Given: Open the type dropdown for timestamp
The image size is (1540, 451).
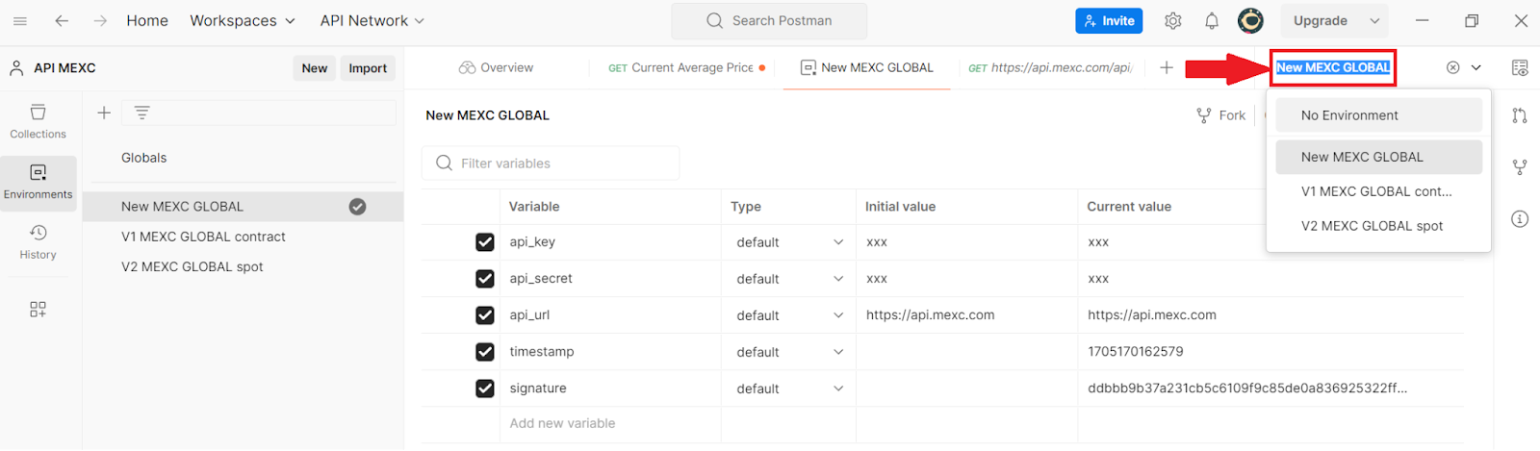Looking at the screenshot, I should (789, 352).
